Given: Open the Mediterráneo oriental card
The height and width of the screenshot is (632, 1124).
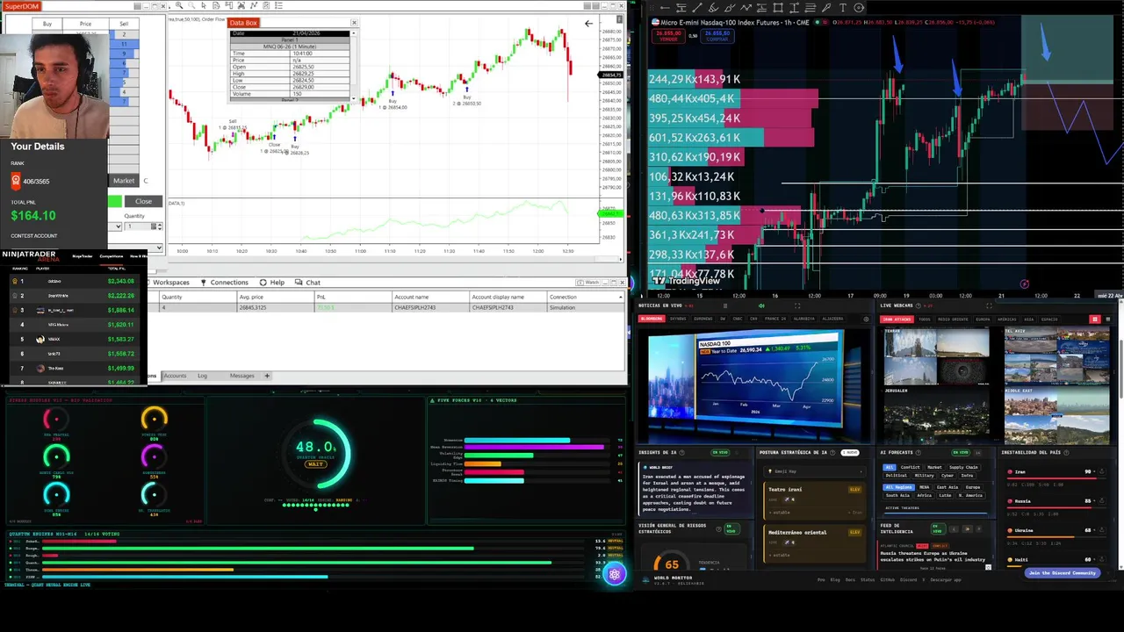Looking at the screenshot, I should [x=815, y=543].
